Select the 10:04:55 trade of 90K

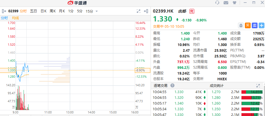click(179, 98)
